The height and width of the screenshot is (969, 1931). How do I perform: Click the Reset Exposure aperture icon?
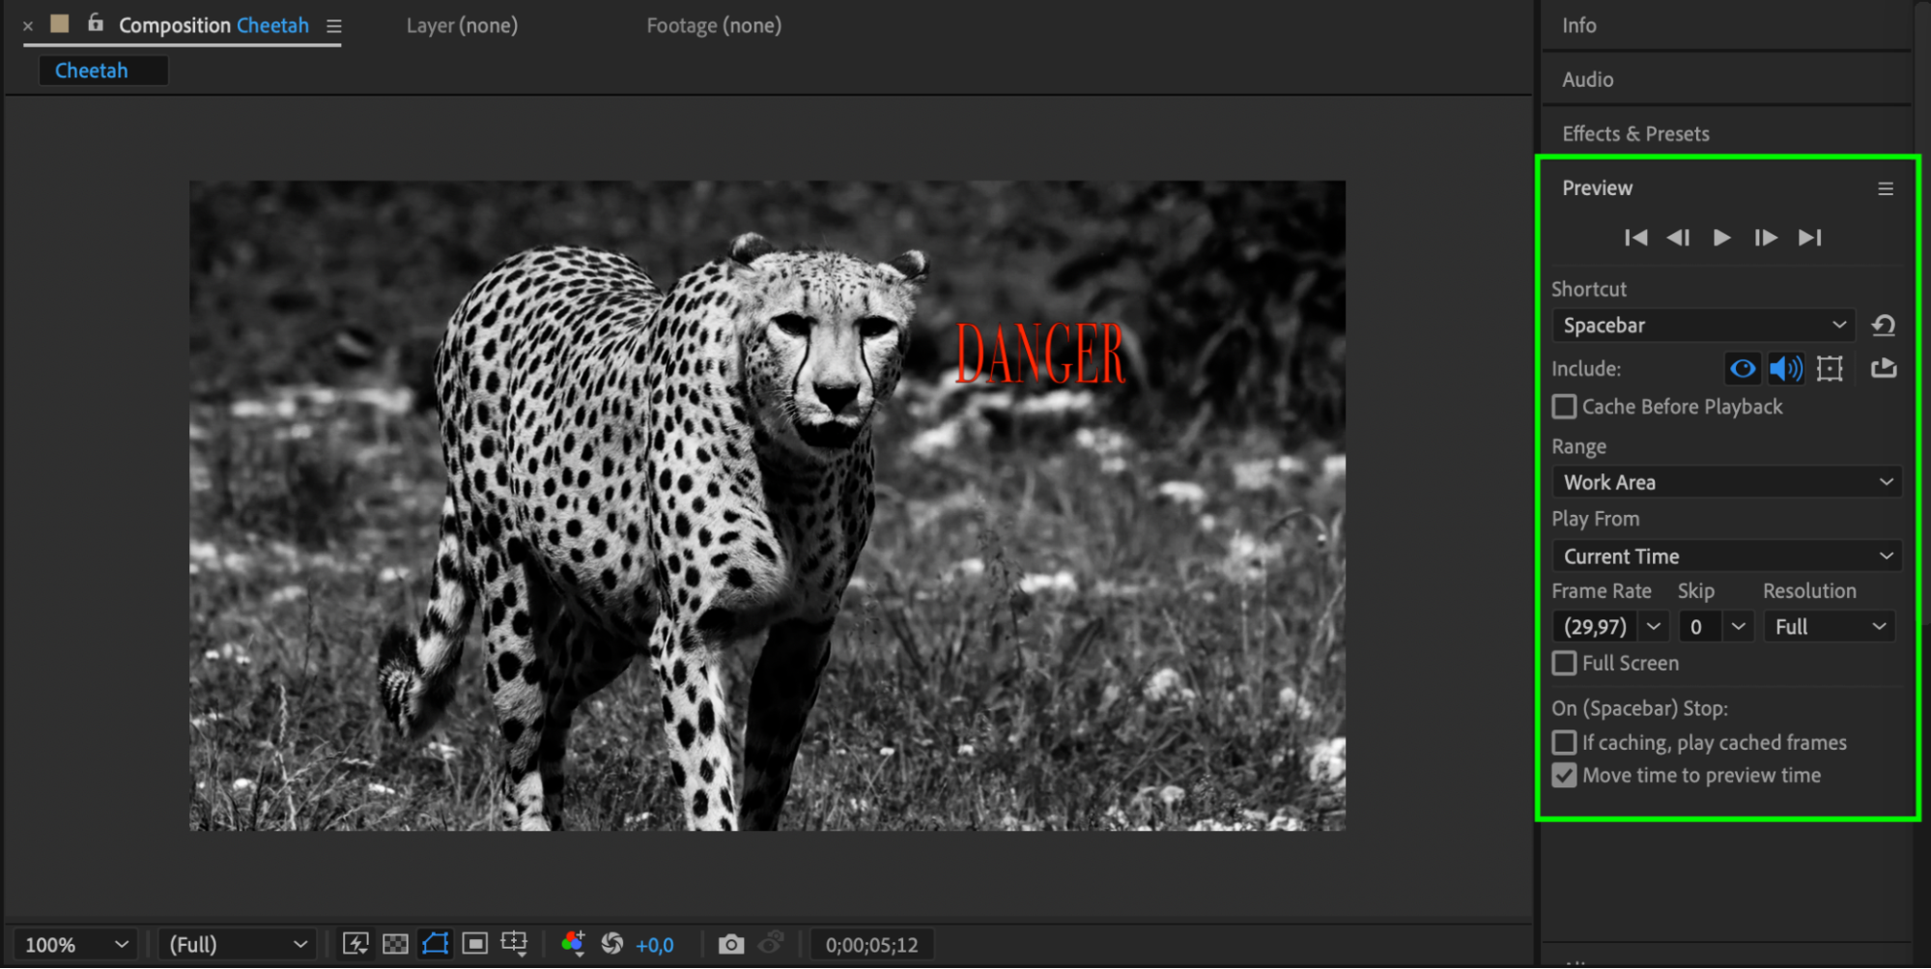tap(611, 944)
